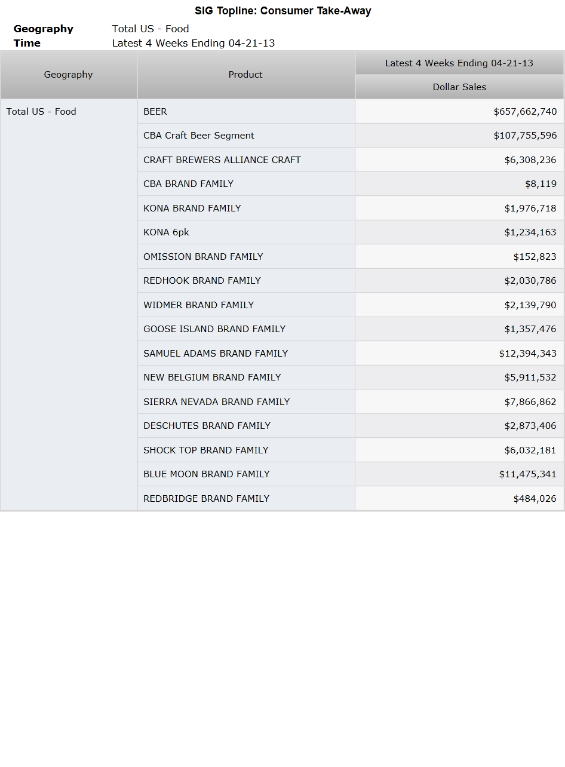The height and width of the screenshot is (767, 565).
Task: Select the OMISSION BRAND FAMILY row
Action: 246,257
